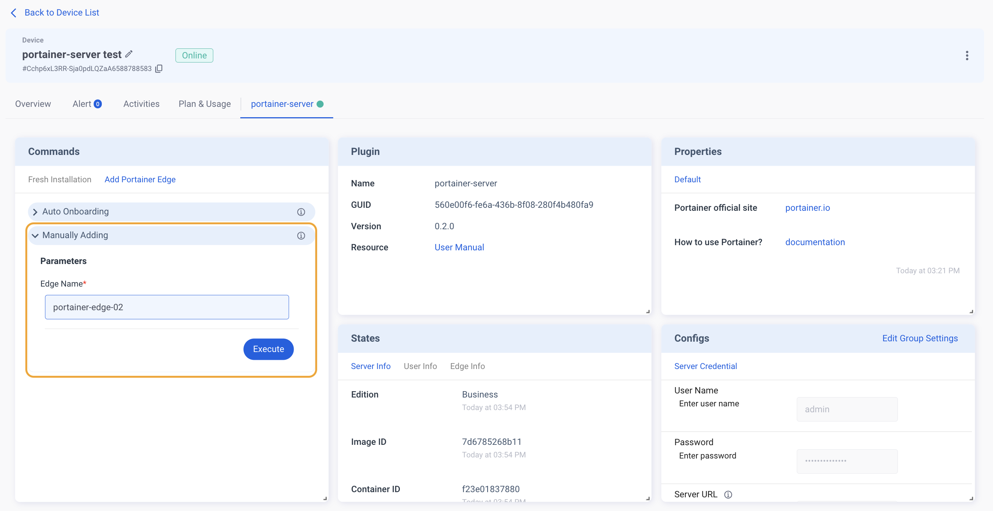Show info for Auto Onboarding command
Screen dimensions: 993x511
tap(301, 212)
